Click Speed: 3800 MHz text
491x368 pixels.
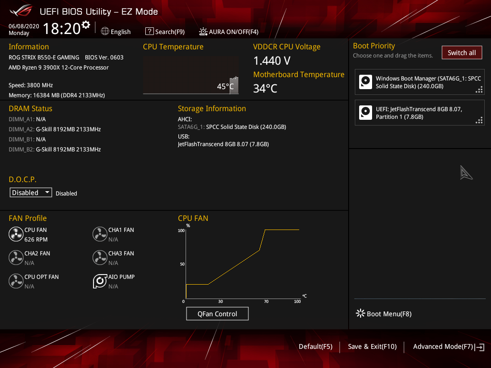(31, 85)
